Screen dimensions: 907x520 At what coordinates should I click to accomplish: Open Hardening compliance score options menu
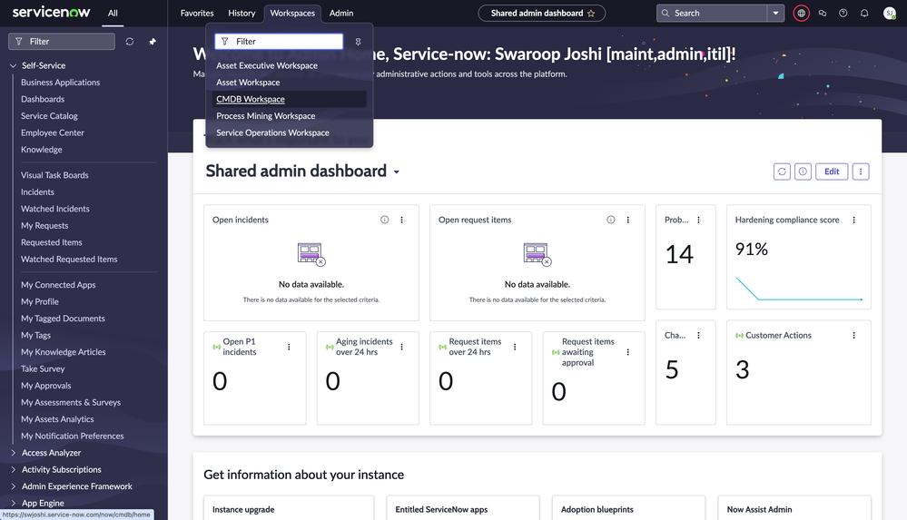coord(853,220)
